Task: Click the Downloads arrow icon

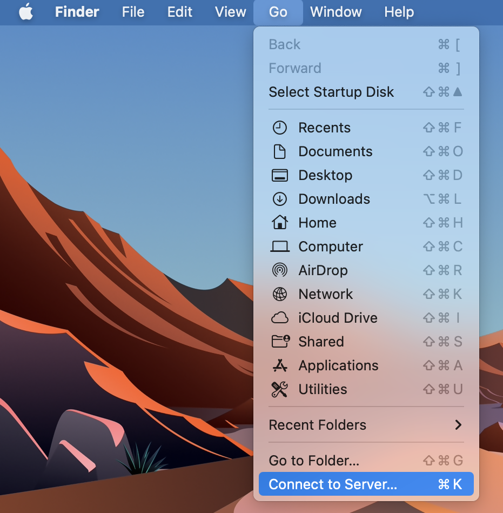Action: click(280, 199)
